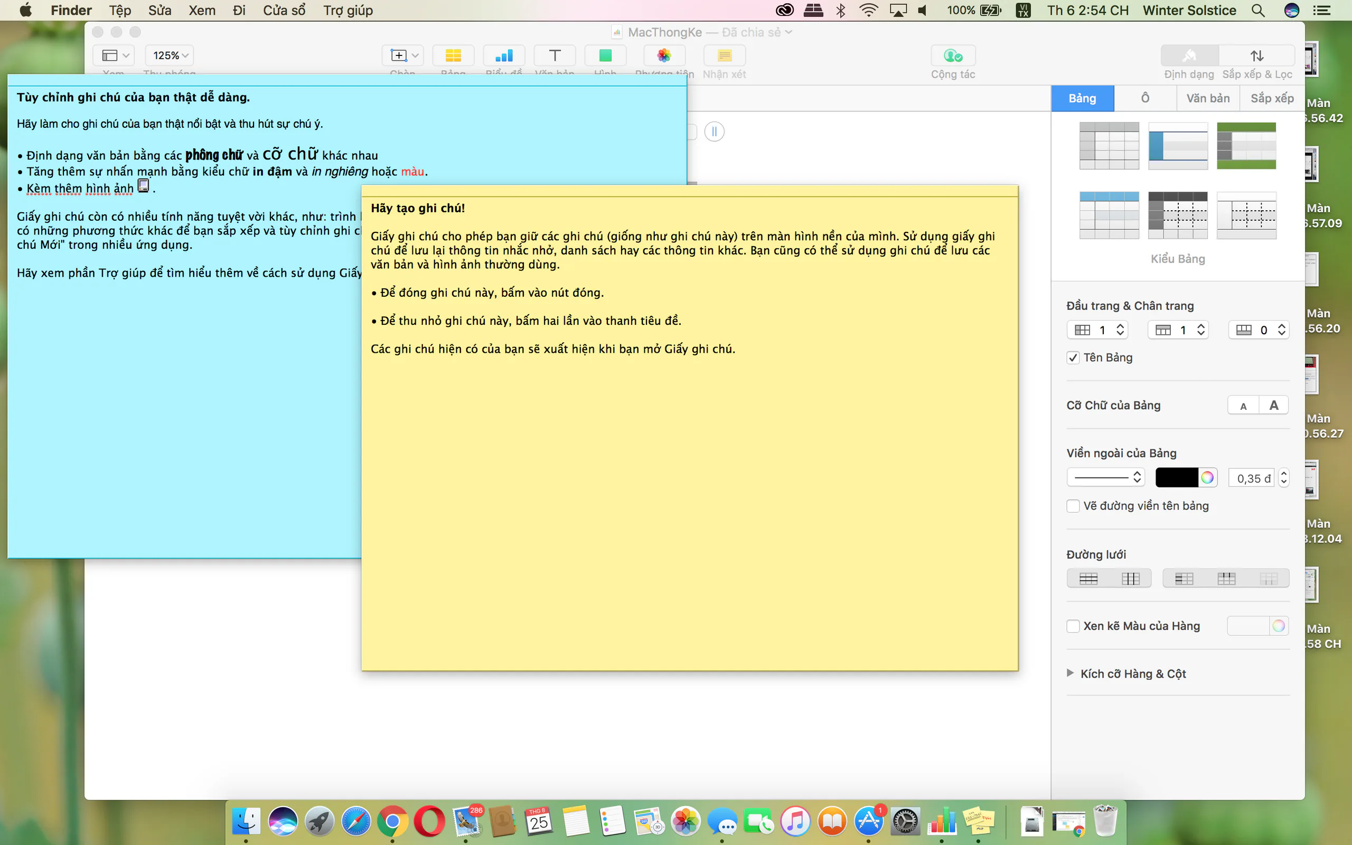
Task: Open color wheel beside outline color
Action: [x=1207, y=477]
